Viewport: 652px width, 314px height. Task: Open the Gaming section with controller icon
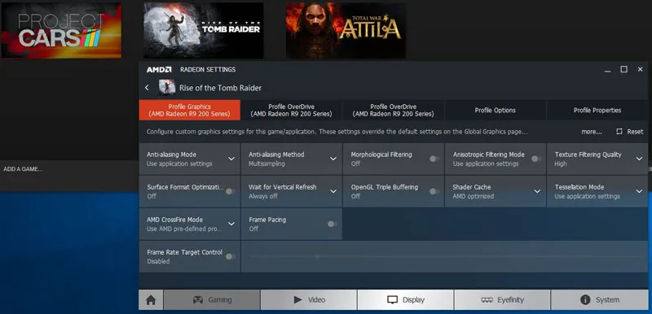[212, 300]
